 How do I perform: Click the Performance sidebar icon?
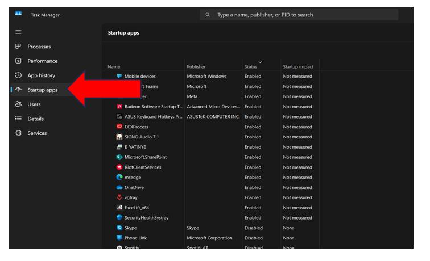coord(18,61)
